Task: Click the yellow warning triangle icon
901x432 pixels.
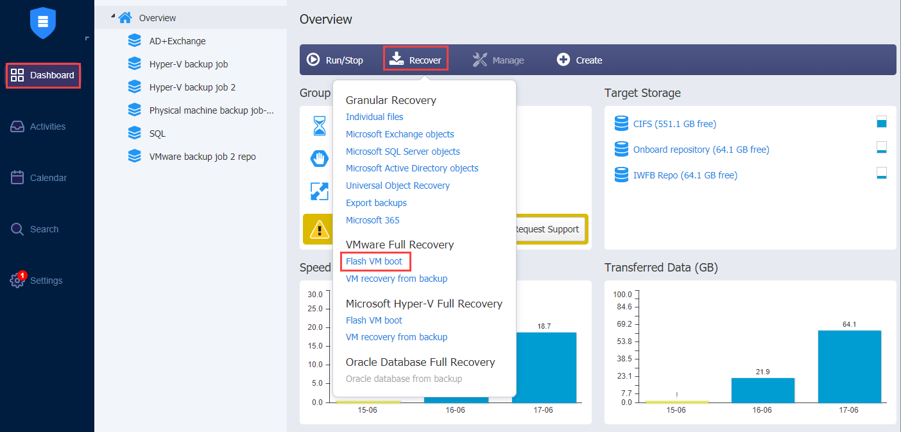Action: point(319,229)
